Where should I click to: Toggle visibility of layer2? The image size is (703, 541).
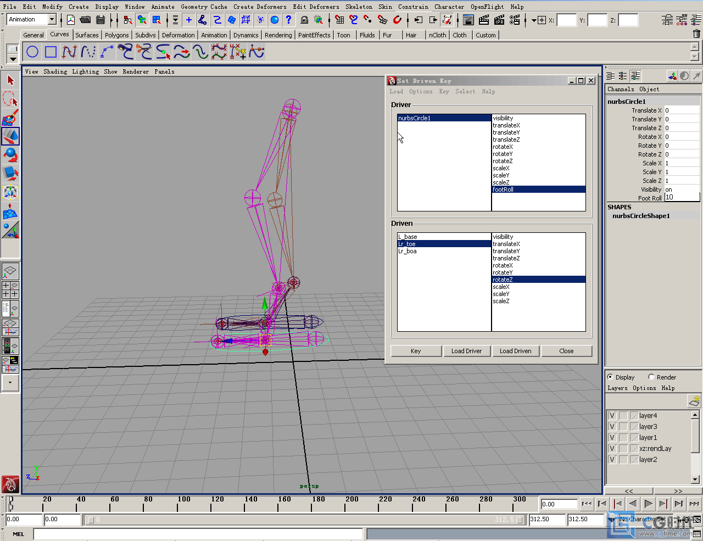pos(612,460)
